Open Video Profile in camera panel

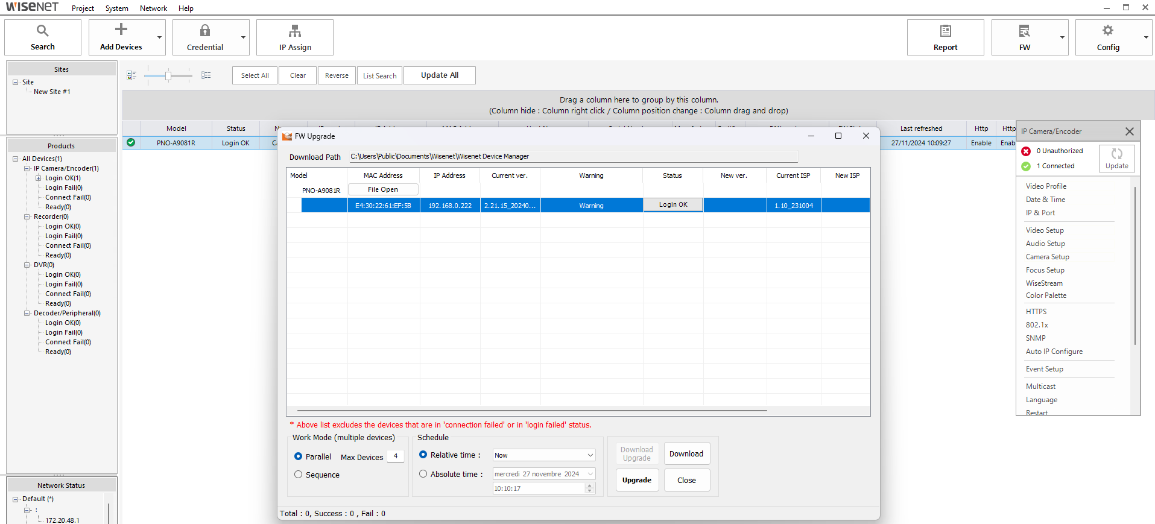pyautogui.click(x=1046, y=186)
